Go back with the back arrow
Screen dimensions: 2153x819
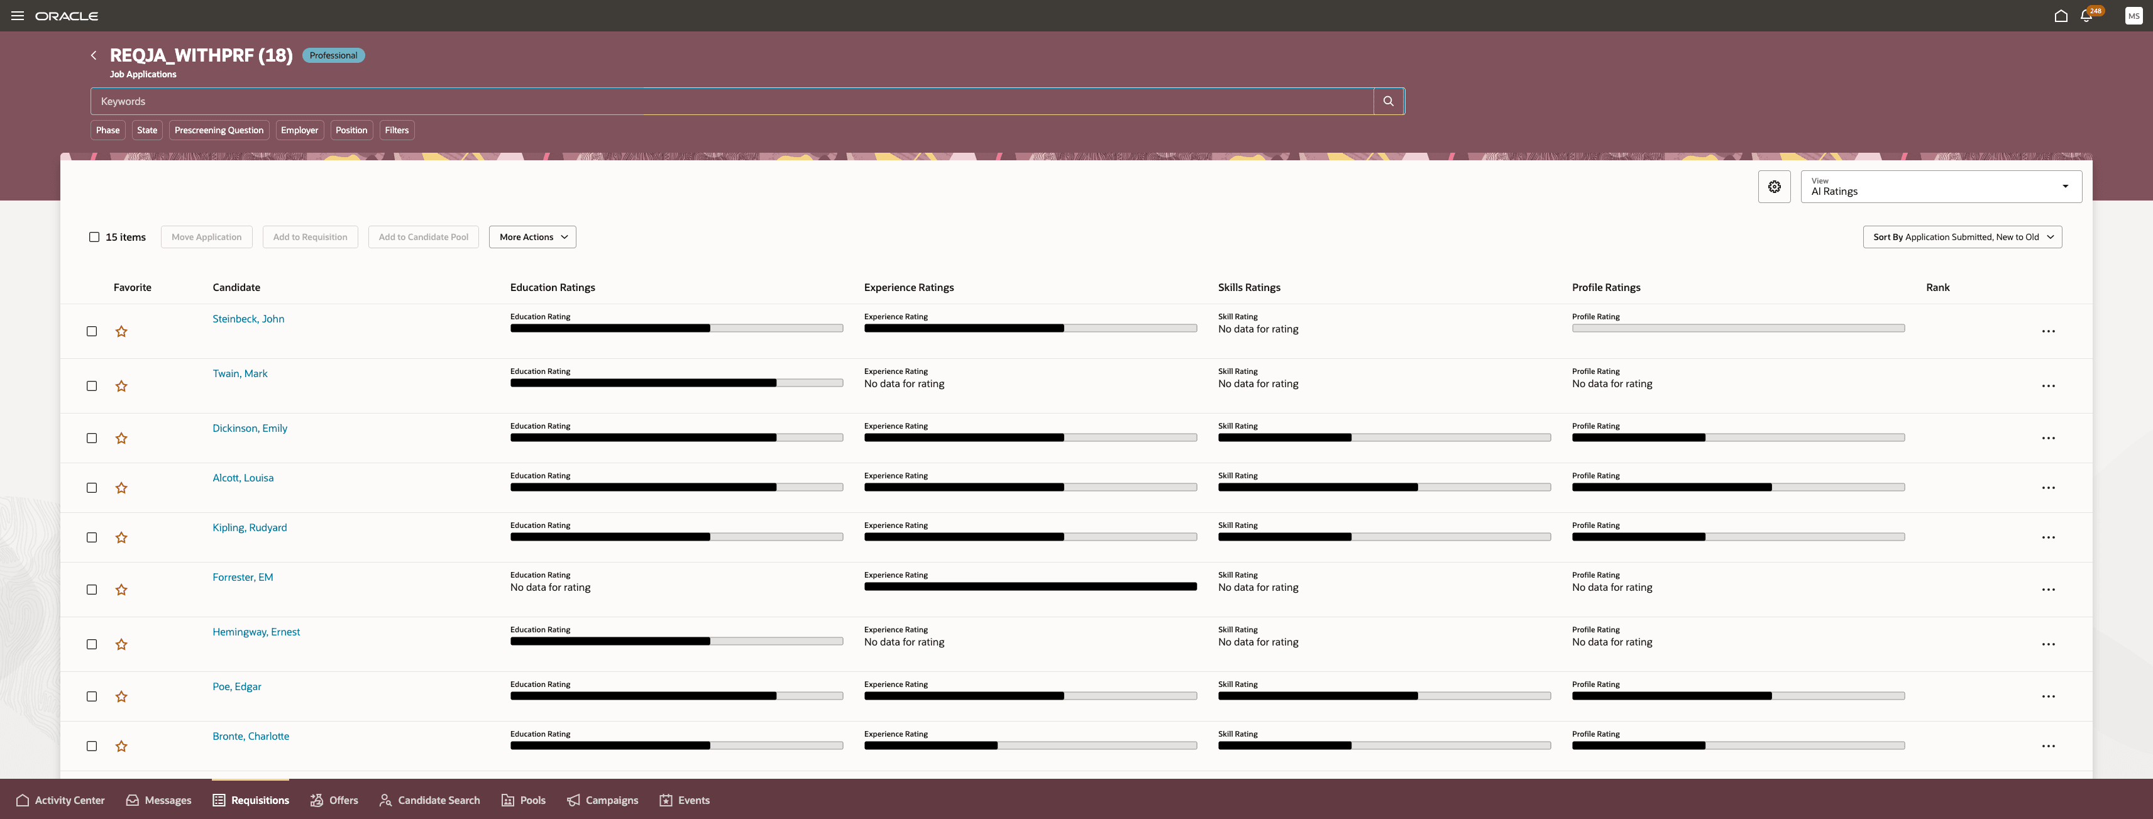(94, 55)
